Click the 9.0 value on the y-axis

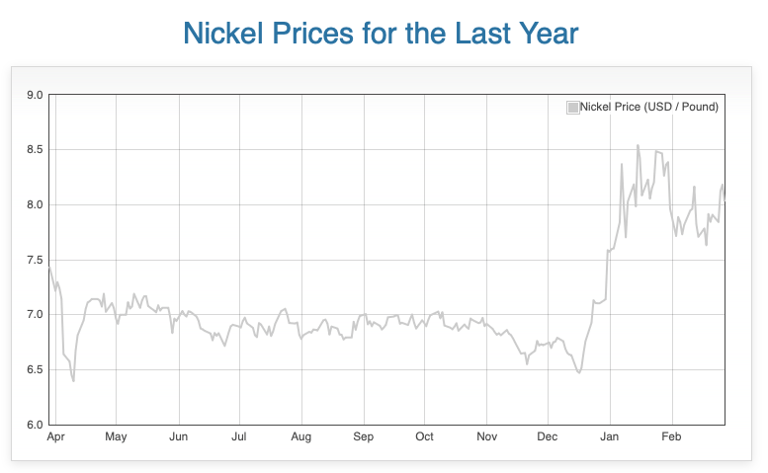[x=35, y=95]
